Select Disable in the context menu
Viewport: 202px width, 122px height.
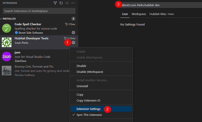tap(81, 66)
